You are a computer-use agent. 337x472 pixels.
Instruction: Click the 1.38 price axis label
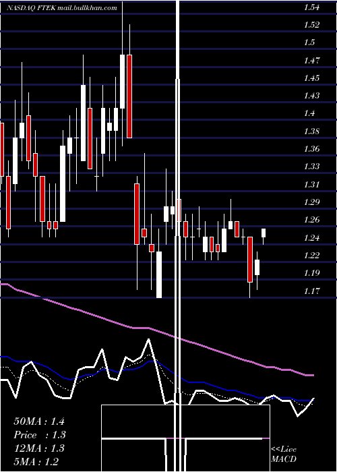coord(311,131)
